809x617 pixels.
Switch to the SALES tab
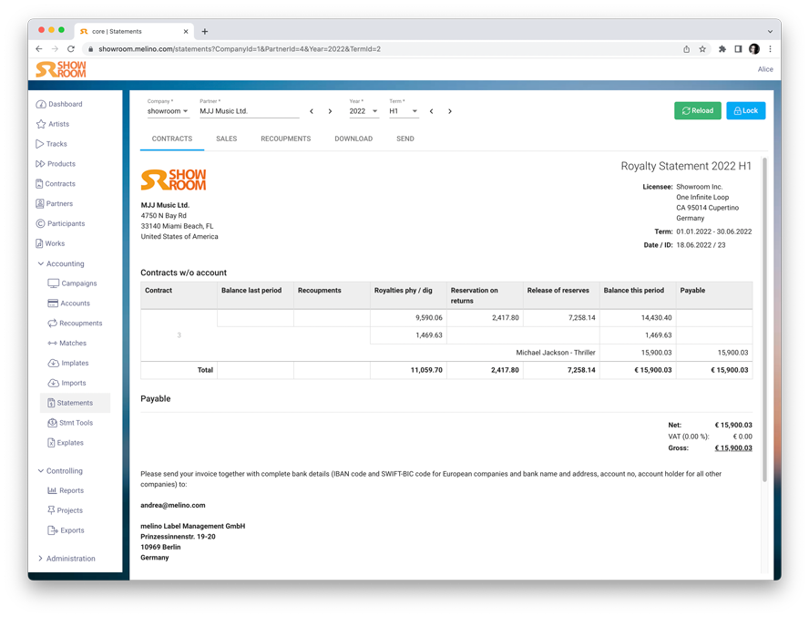pos(226,139)
